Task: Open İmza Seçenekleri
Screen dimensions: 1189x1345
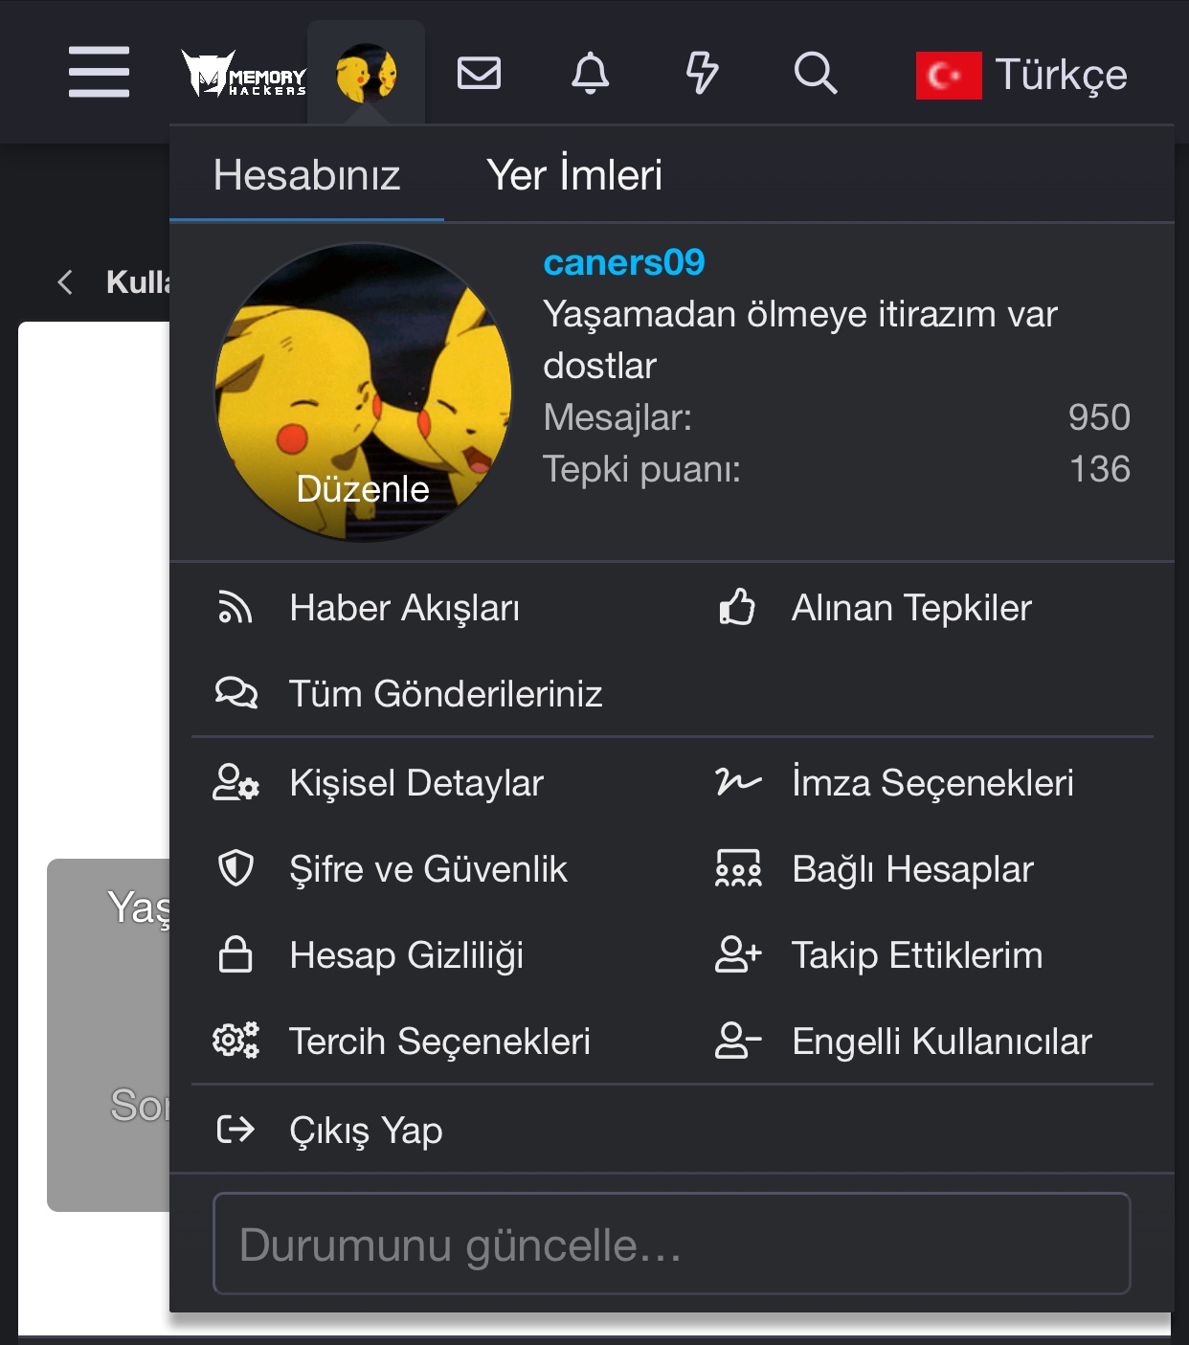Action: [932, 783]
